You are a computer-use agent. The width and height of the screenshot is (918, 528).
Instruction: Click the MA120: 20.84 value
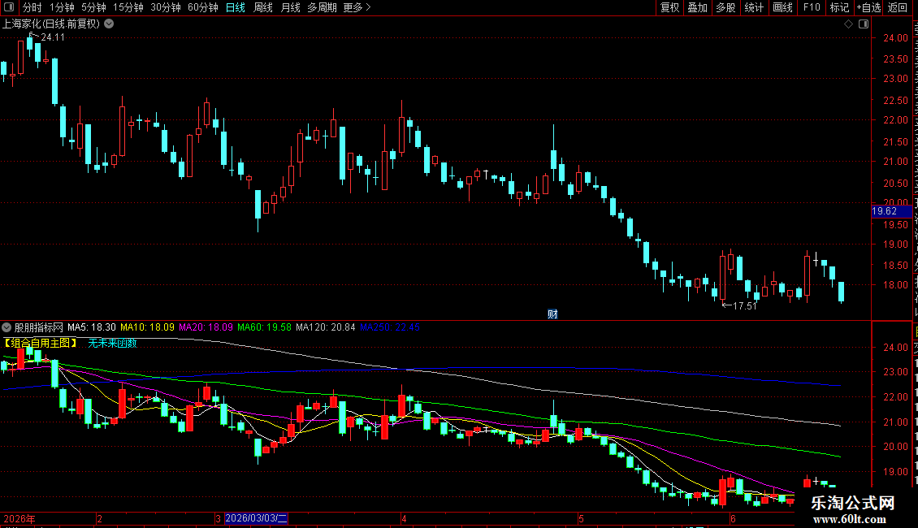click(326, 327)
